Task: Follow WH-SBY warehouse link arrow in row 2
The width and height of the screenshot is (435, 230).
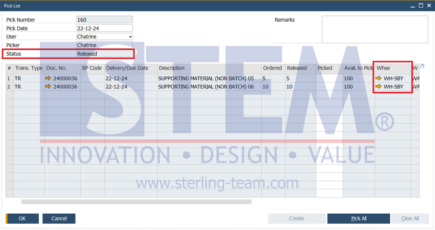Action: (x=379, y=86)
